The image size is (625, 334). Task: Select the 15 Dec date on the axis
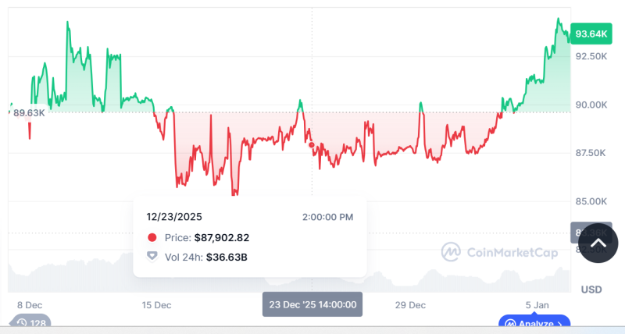156,304
